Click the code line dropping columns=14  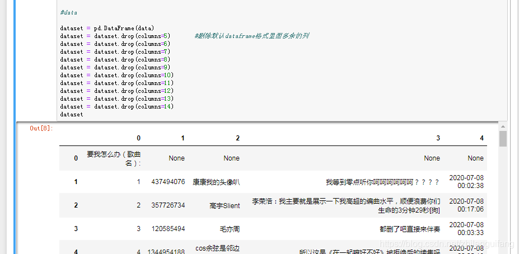point(117,106)
